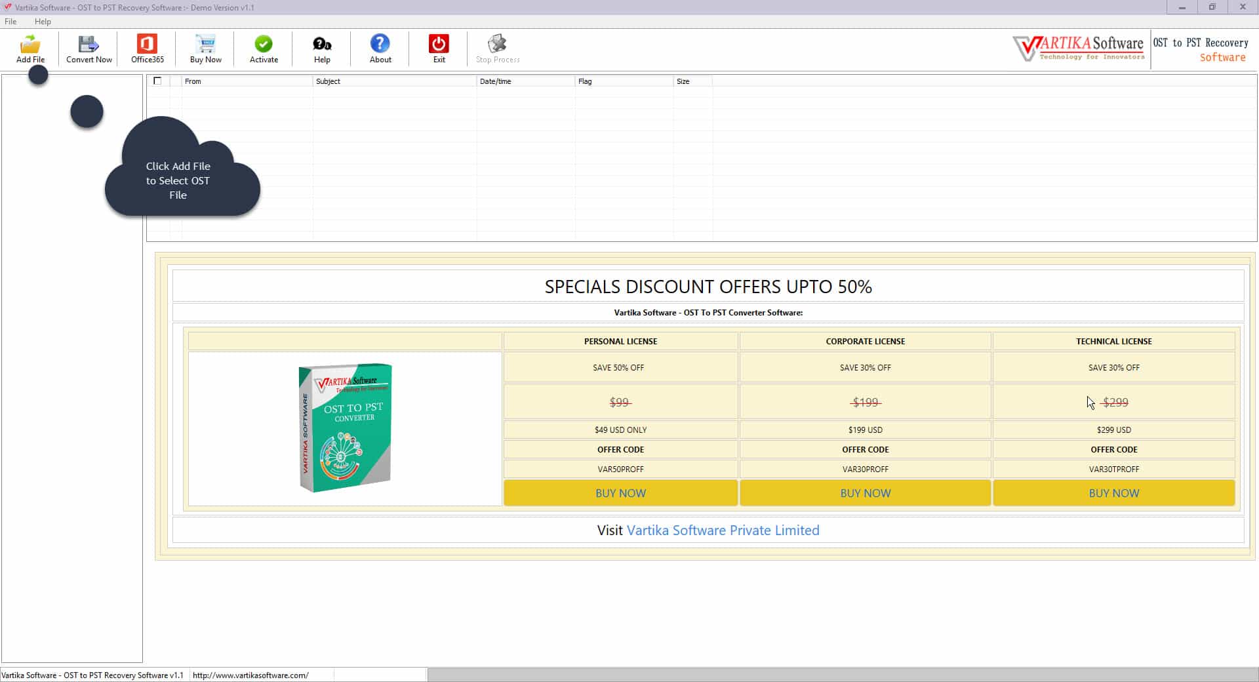Image resolution: width=1259 pixels, height=682 pixels.
Task: Open the Office365 export option
Action: pyautogui.click(x=147, y=44)
